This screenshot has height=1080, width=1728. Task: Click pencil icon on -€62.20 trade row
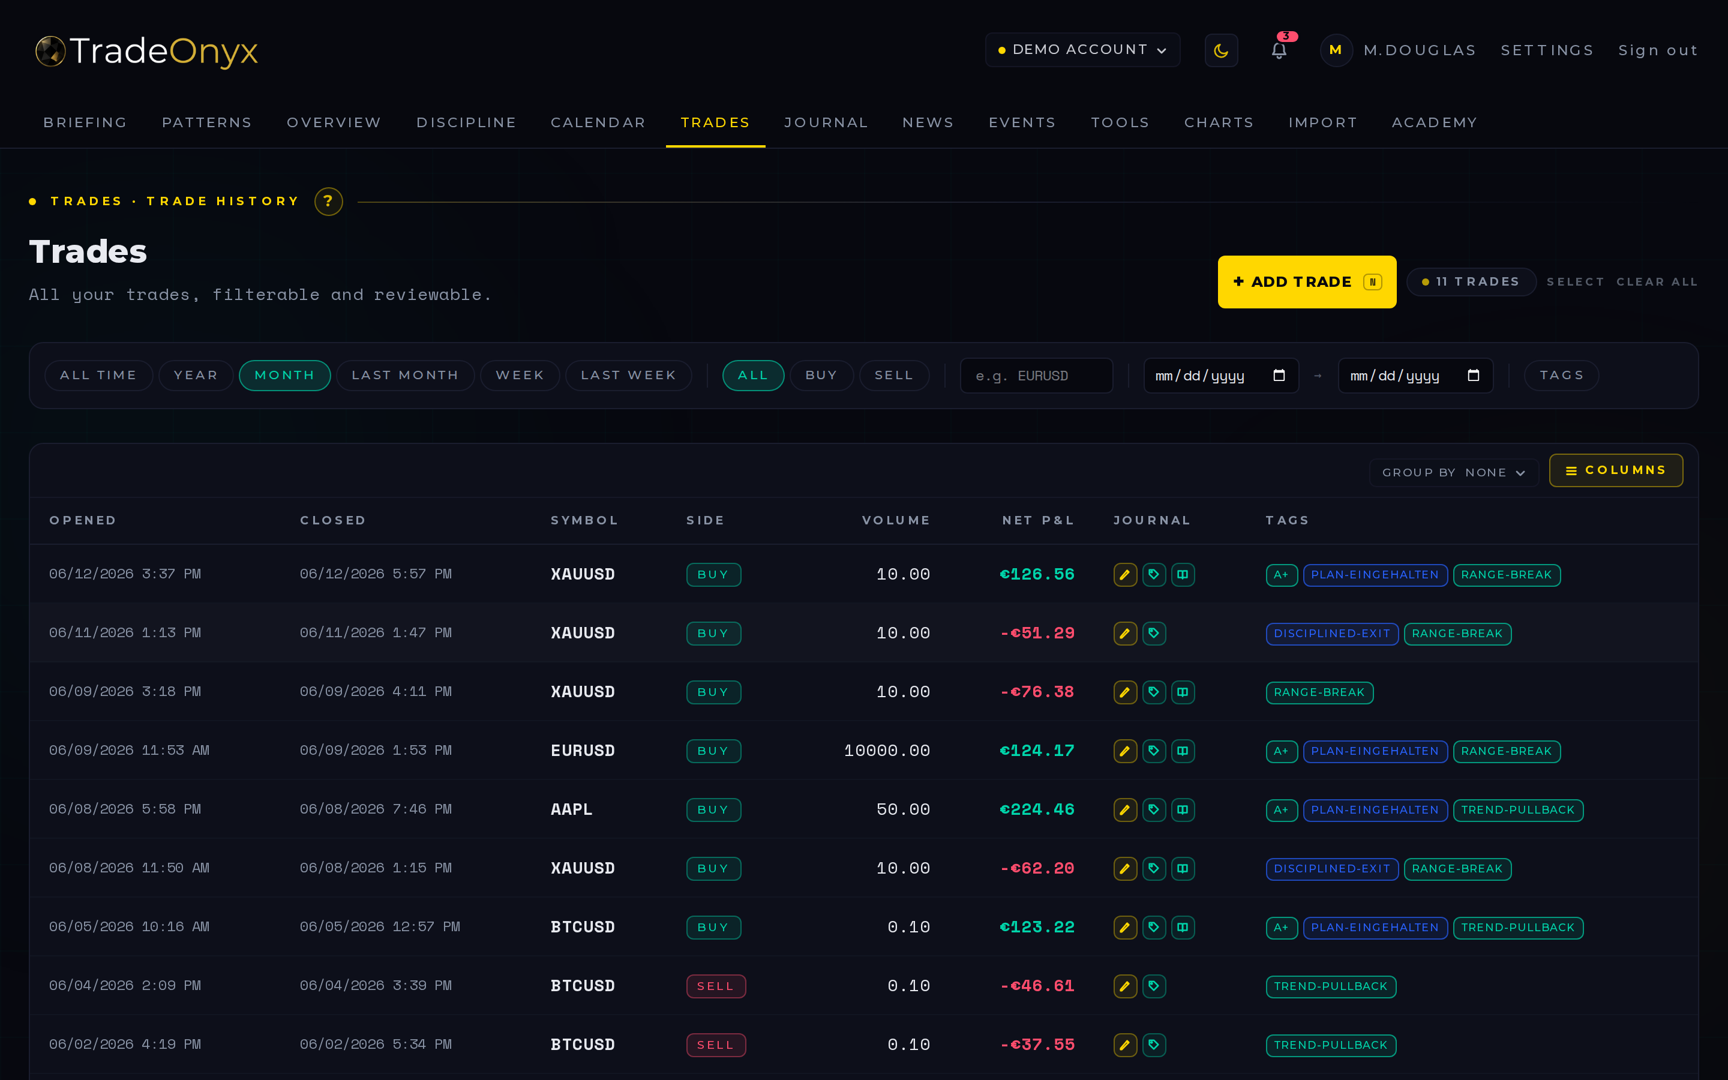pyautogui.click(x=1124, y=869)
